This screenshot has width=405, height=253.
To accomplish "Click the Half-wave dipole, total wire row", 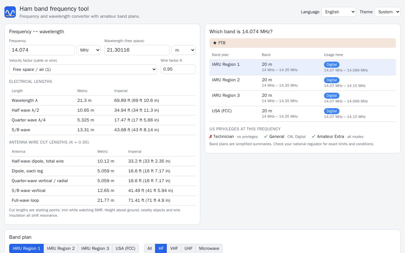I will [102, 161].
